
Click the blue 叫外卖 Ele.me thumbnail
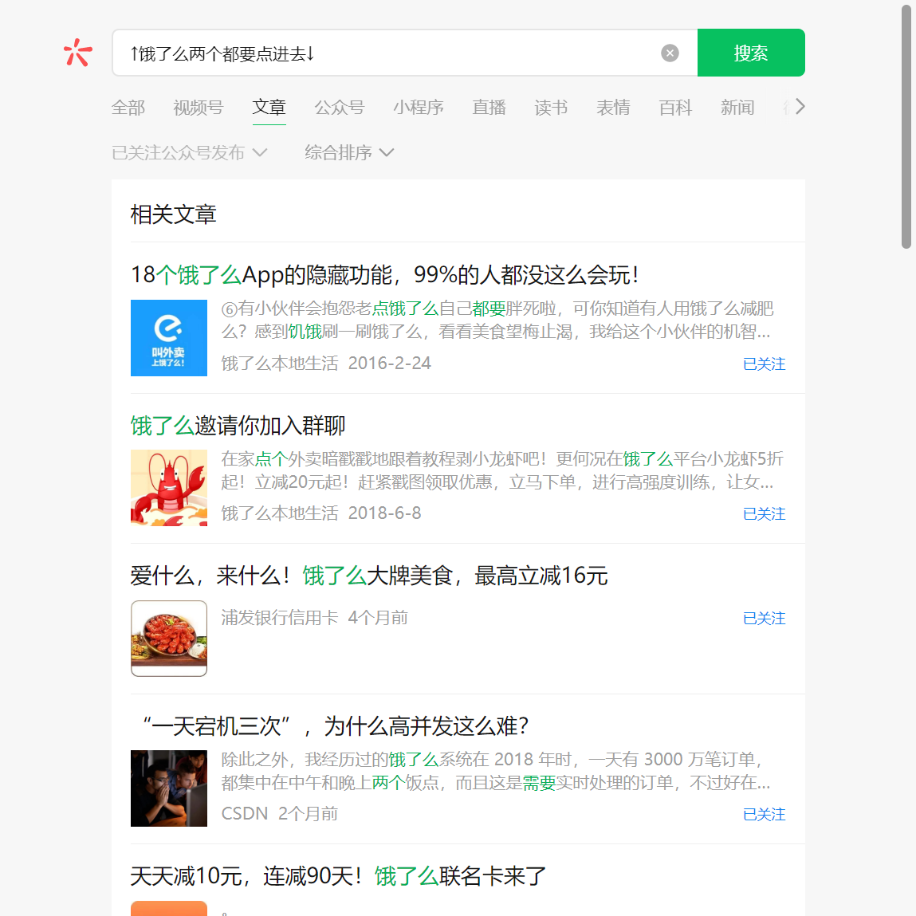[x=169, y=338]
